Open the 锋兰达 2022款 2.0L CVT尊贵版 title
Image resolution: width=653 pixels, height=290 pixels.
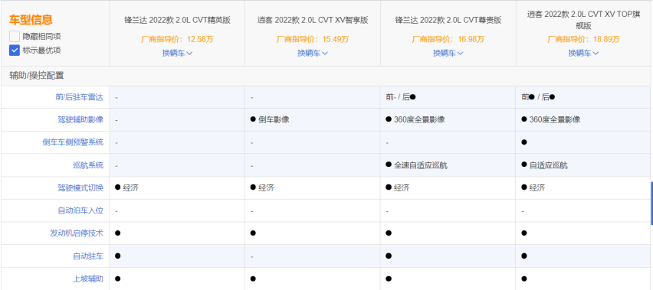point(448,20)
